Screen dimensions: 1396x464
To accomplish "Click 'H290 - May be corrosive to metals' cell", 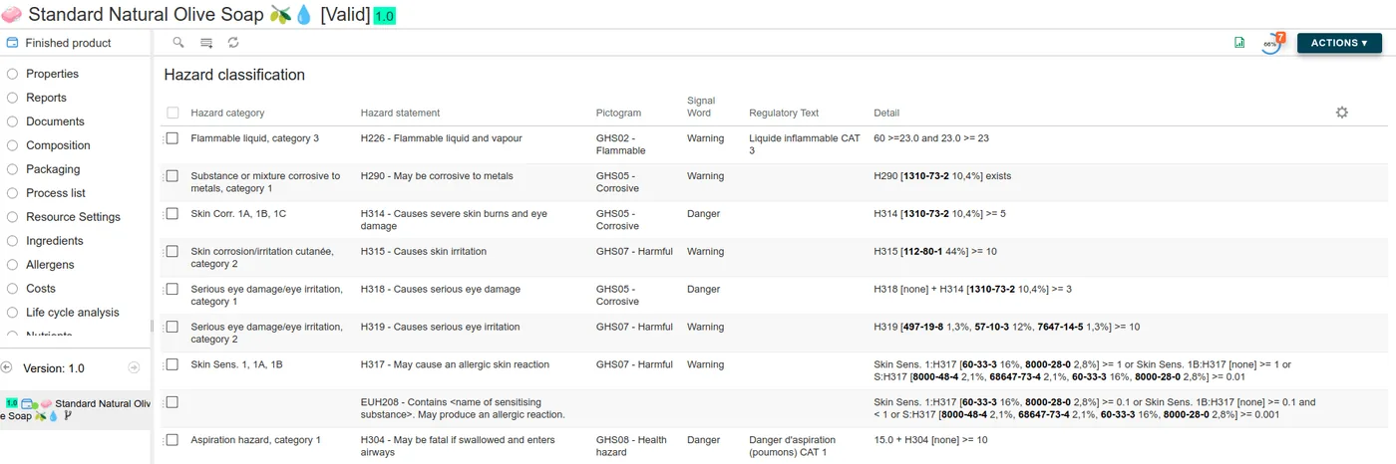I will coord(437,176).
